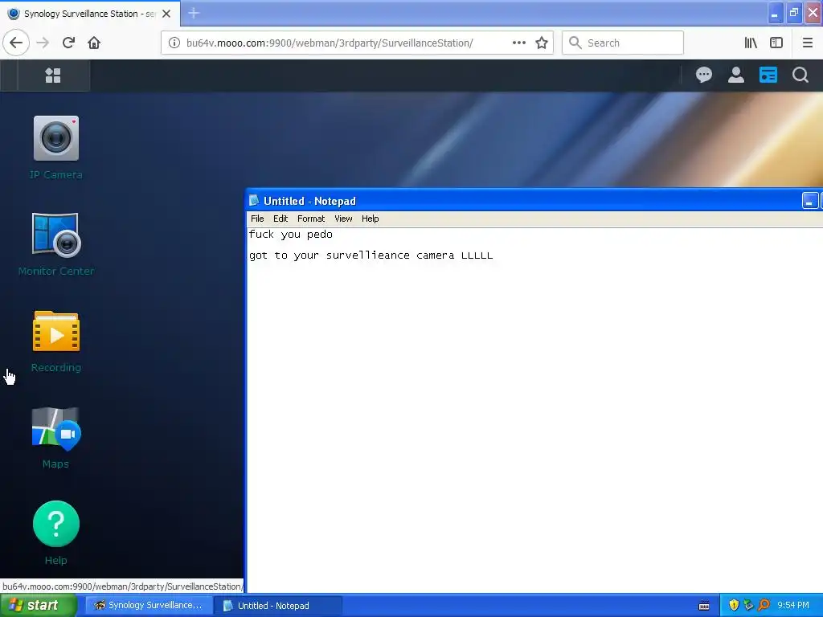The image size is (823, 617).
Task: Click the orange magnifier tray icon
Action: tap(764, 606)
